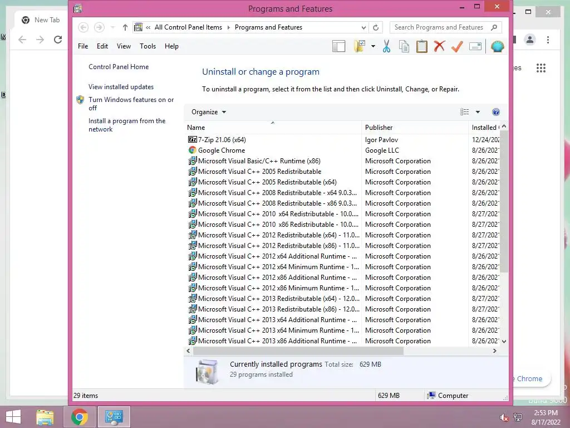Viewport: 570px width, 428px height.
Task: Click the Refresh button in address bar
Action: [x=376, y=27]
